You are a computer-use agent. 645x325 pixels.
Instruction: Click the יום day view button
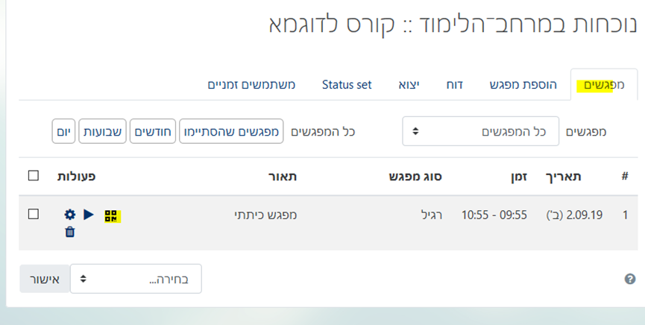63,132
